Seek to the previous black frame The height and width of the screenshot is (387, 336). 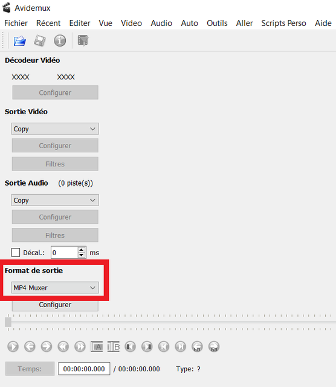click(131, 346)
